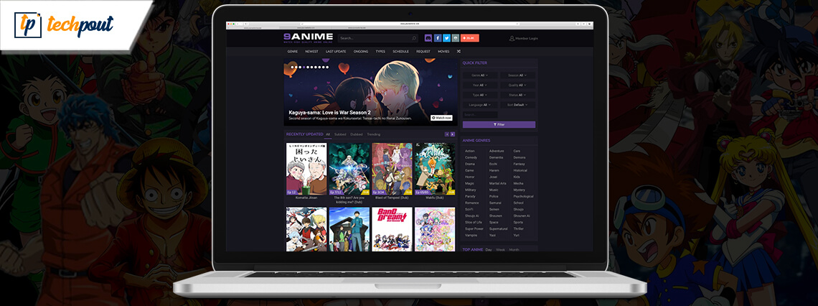The height and width of the screenshot is (306, 818).
Task: Click the Twitter share icon
Action: coord(446,38)
